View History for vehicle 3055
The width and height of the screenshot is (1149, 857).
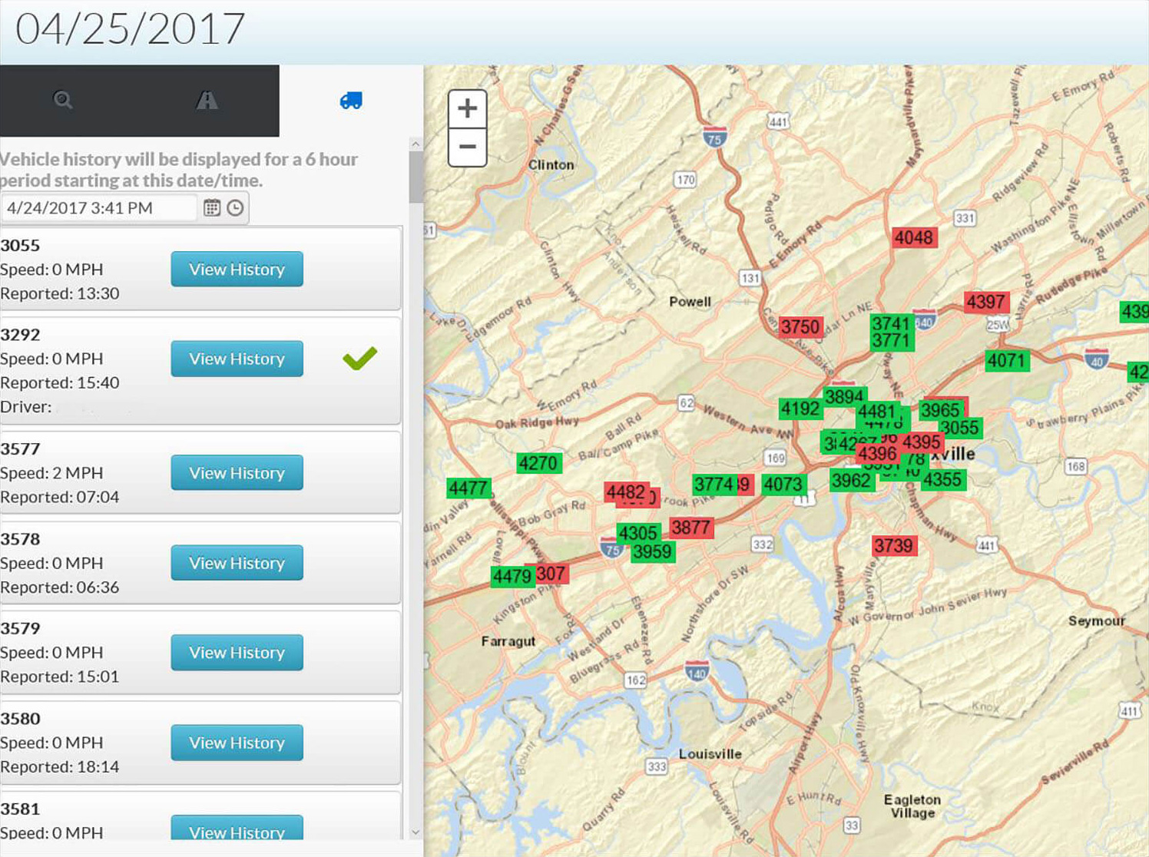pyautogui.click(x=237, y=269)
